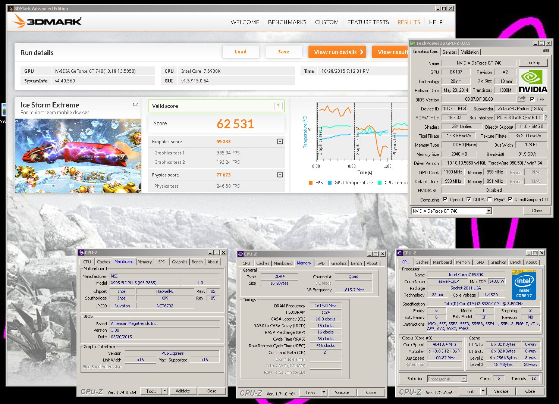Enable the PhysX checkbox

coord(490,200)
